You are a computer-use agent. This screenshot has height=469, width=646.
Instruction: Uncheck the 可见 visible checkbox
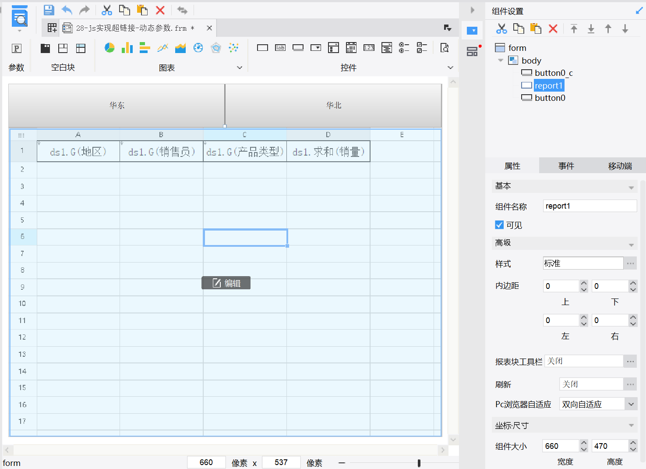(x=499, y=225)
